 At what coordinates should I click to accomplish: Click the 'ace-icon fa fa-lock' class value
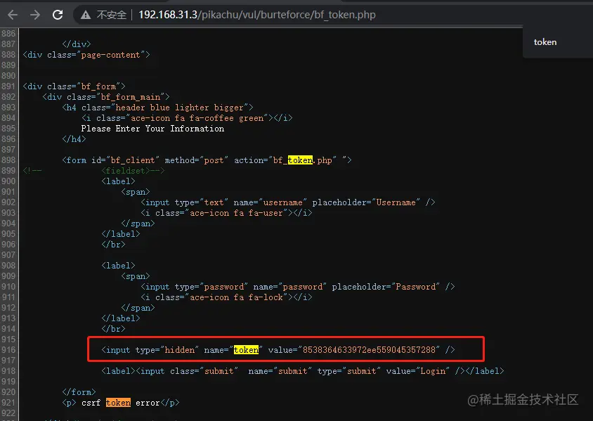[x=236, y=297]
